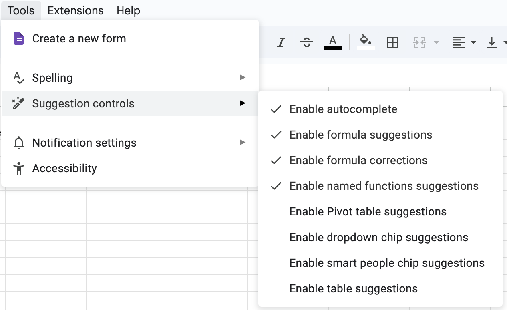The image size is (507, 310).
Task: Open the text color tool
Action: click(333, 42)
